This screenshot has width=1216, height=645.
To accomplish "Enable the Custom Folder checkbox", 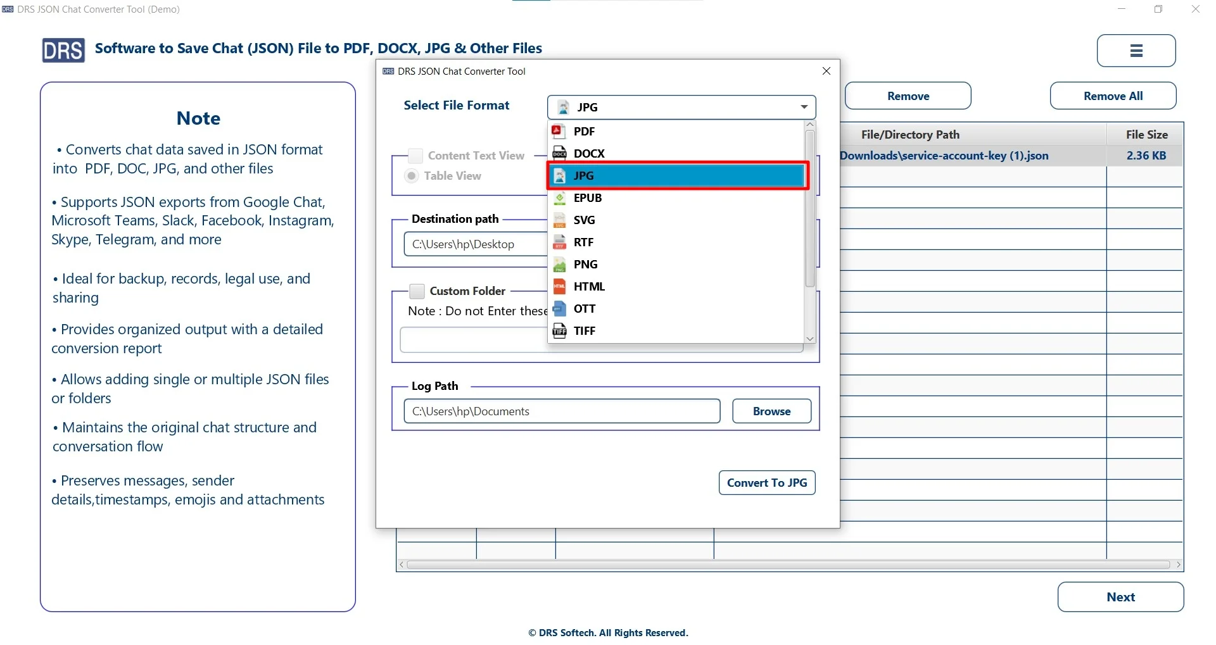I will (417, 291).
